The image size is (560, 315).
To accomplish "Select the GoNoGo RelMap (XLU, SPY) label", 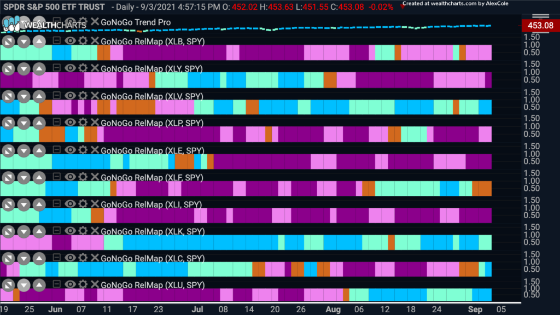I will (x=153, y=285).
